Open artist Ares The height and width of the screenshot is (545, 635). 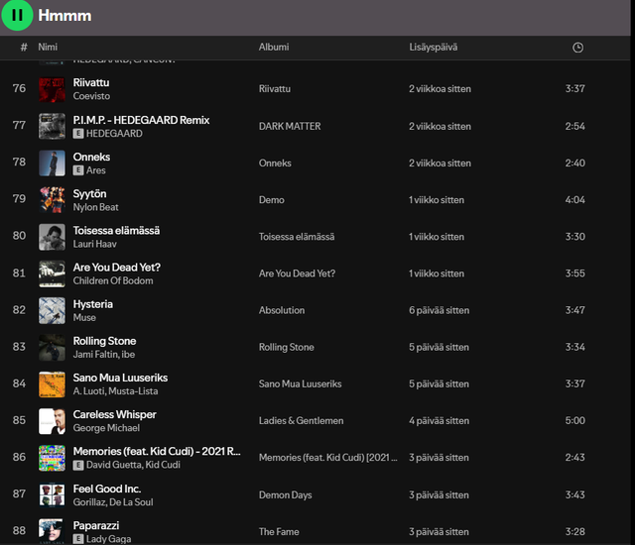96,170
